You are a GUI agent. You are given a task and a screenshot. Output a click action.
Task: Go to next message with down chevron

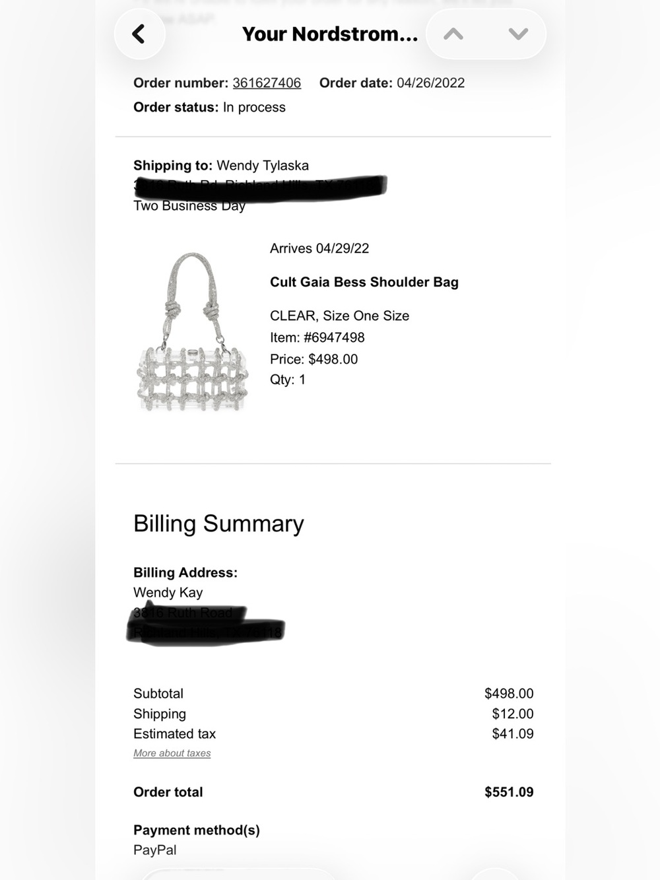click(518, 34)
